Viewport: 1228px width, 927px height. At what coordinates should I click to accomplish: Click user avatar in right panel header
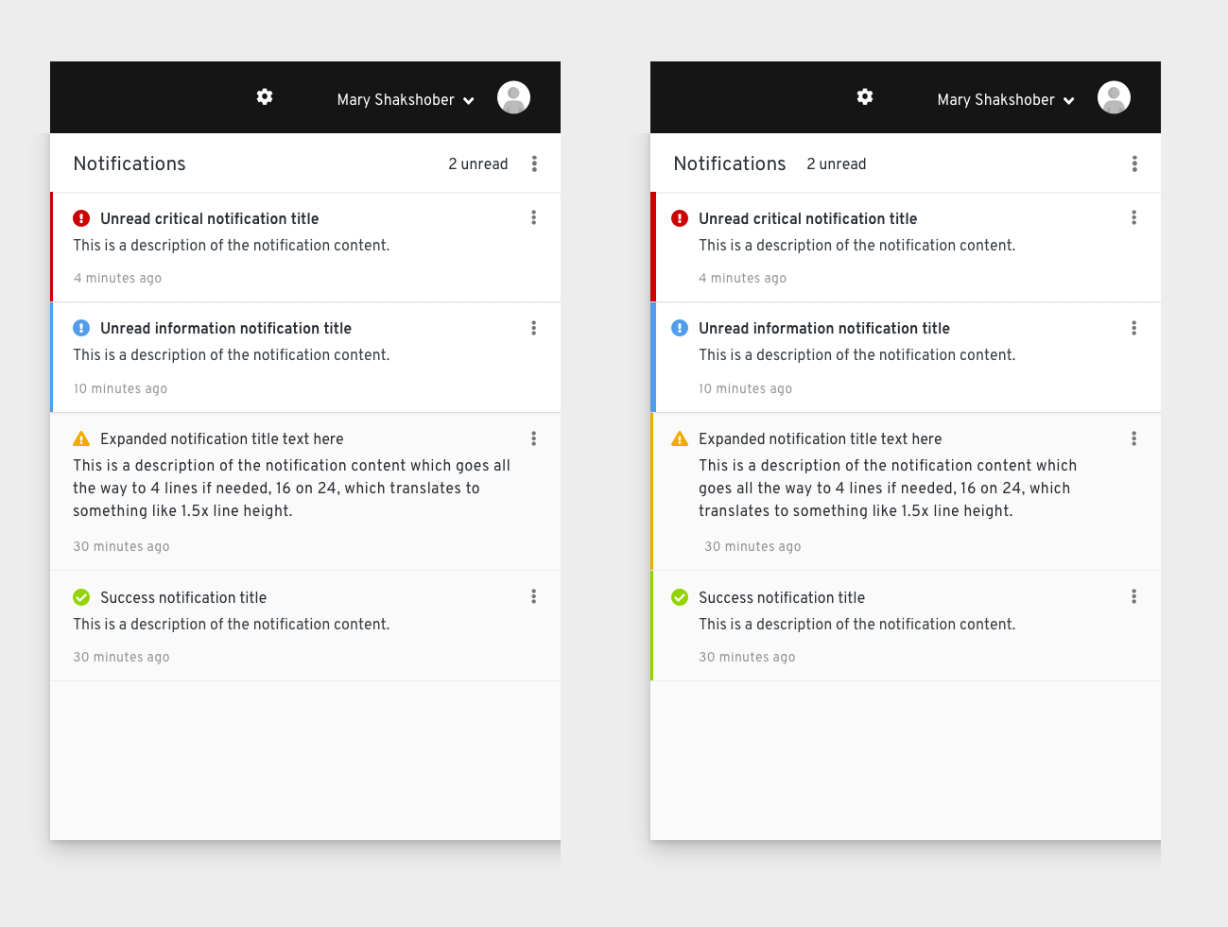pos(1114,97)
